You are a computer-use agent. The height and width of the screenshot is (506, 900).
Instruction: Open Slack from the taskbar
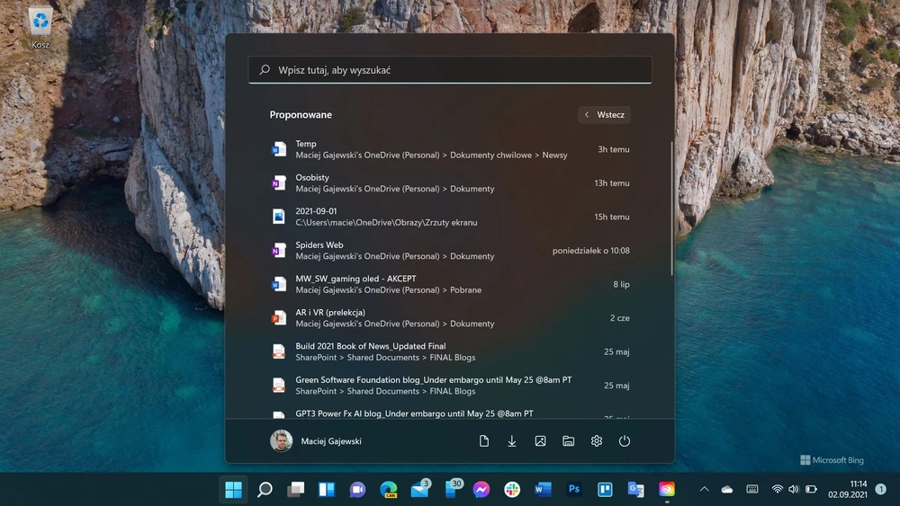click(x=512, y=490)
